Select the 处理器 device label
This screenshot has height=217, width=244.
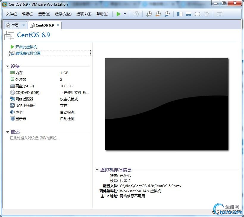(21, 80)
